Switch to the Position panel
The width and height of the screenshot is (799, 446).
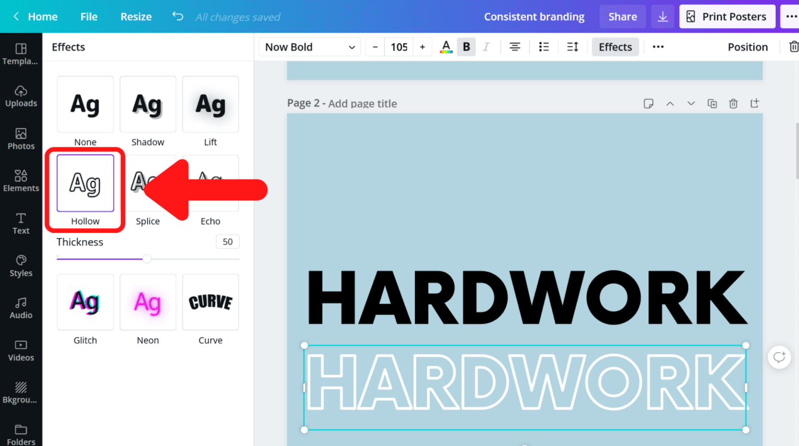click(x=747, y=46)
